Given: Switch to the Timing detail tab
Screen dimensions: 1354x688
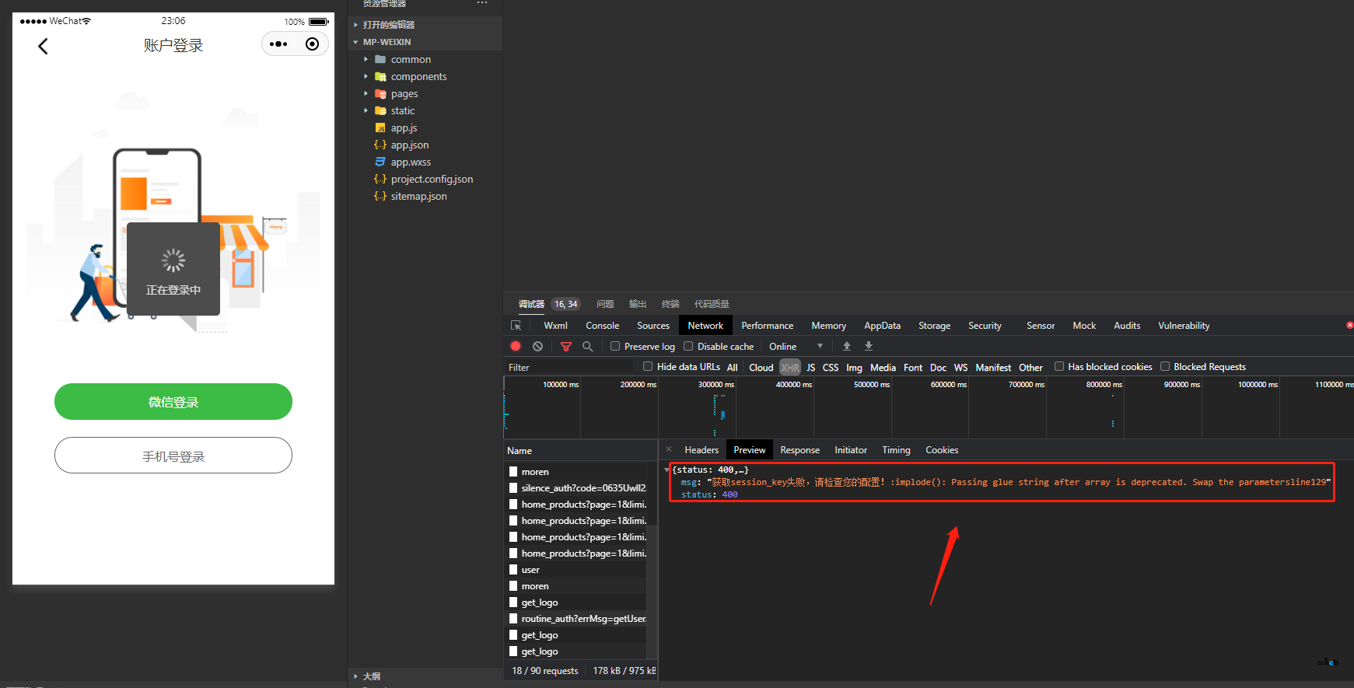Looking at the screenshot, I should [896, 450].
